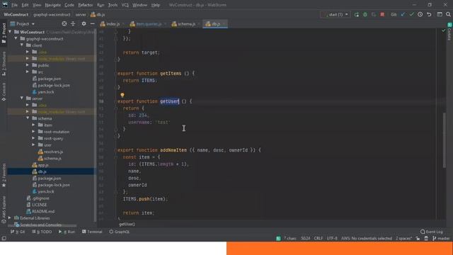Click the Run with Coverage icon

pyautogui.click(x=374, y=14)
